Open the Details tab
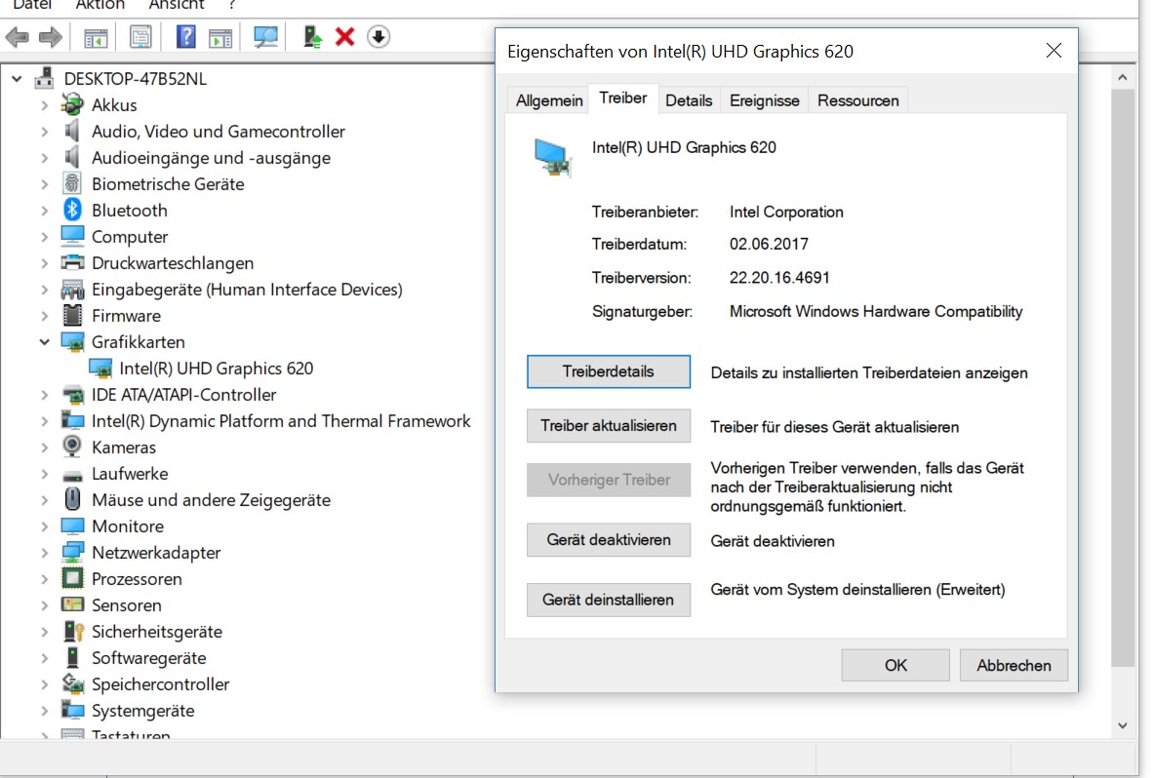The height and width of the screenshot is (778, 1154). pos(688,100)
